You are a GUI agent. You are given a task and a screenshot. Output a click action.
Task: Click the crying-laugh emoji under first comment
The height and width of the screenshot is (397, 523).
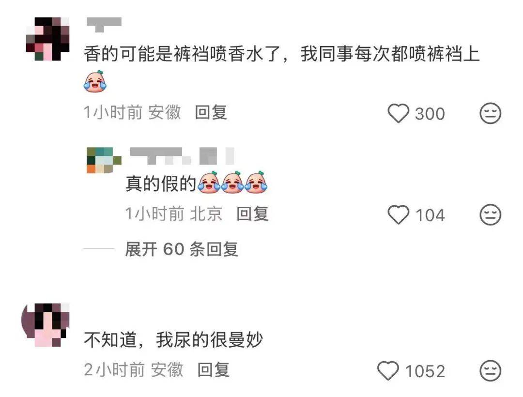click(95, 81)
